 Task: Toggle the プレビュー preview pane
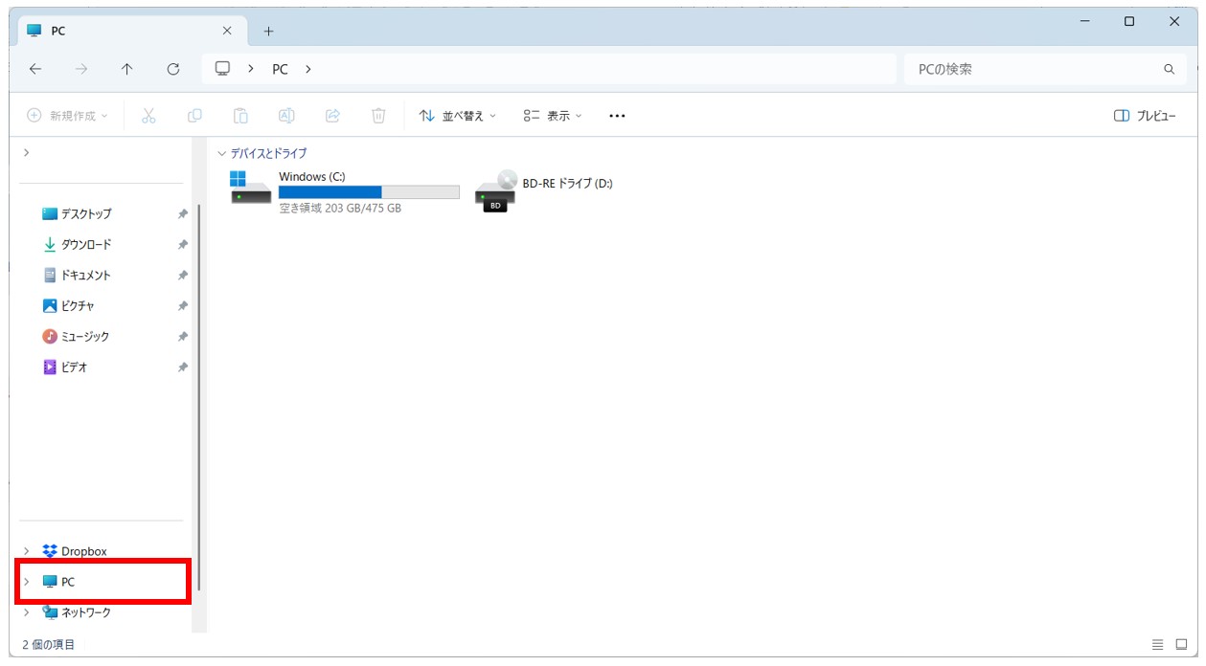tap(1145, 116)
